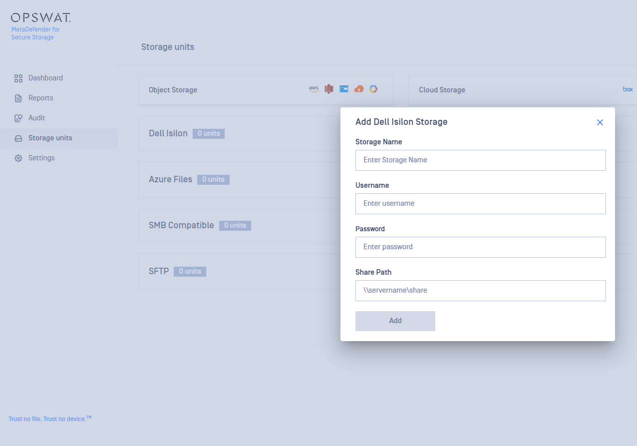Close the Add Dell Isilon Storage dialog
The width and height of the screenshot is (637, 446).
coord(600,122)
